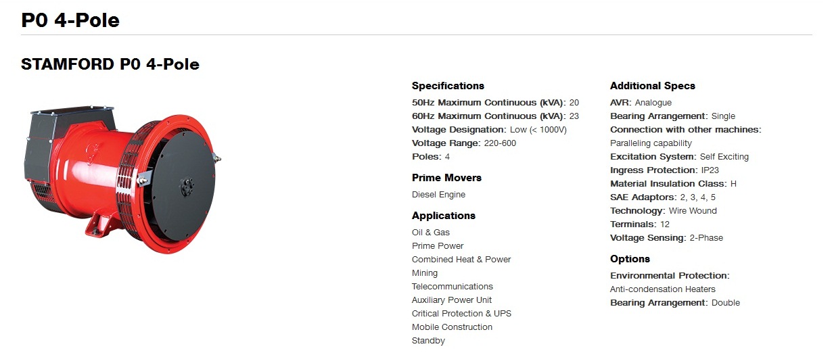Select Critical Protection & UPS item

(x=461, y=314)
